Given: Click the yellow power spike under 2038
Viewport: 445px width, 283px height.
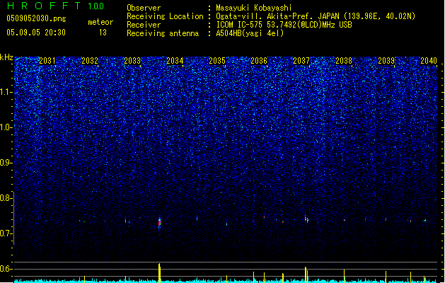Looking at the screenshot, I should click(x=345, y=276).
